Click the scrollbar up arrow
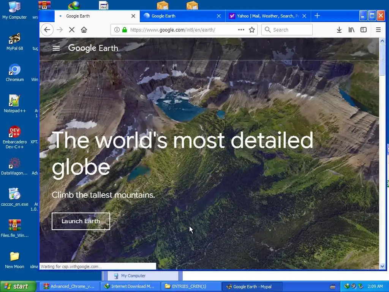 tap(382, 41)
